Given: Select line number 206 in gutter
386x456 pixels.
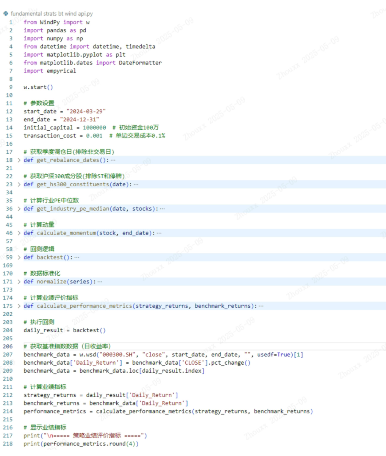Looking at the screenshot, I should [x=8, y=346].
